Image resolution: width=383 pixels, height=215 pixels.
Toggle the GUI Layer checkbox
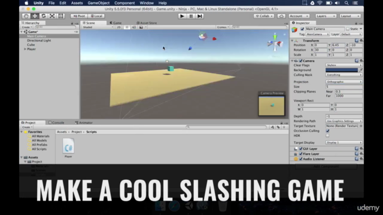300,149
